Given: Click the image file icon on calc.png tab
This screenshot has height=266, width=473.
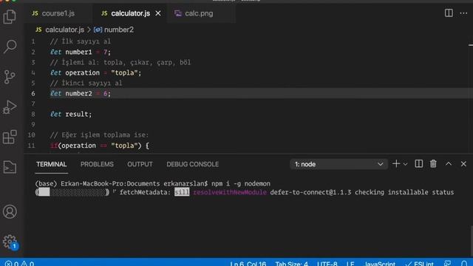Looking at the screenshot, I should click(178, 13).
